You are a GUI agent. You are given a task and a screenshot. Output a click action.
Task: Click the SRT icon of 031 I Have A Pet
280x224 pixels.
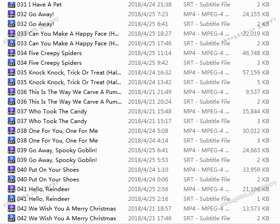[x=12, y=4]
